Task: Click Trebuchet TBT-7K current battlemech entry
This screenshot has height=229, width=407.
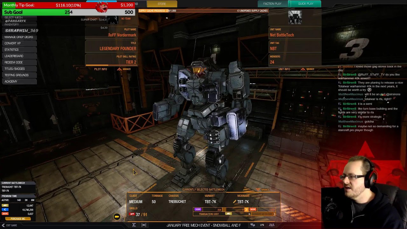Action: tap(11, 187)
